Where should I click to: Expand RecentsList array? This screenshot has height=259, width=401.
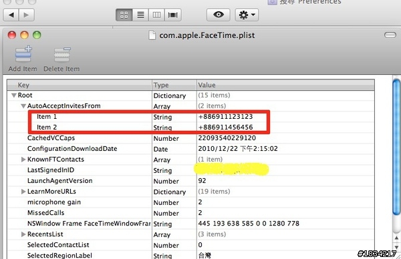pyautogui.click(x=23, y=234)
